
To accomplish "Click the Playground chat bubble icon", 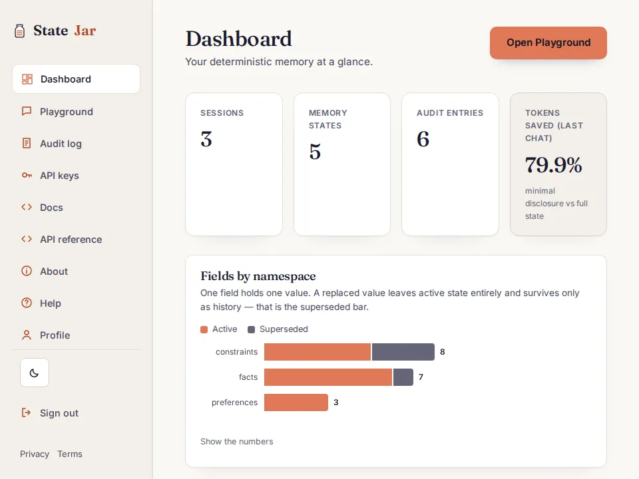I will click(27, 111).
